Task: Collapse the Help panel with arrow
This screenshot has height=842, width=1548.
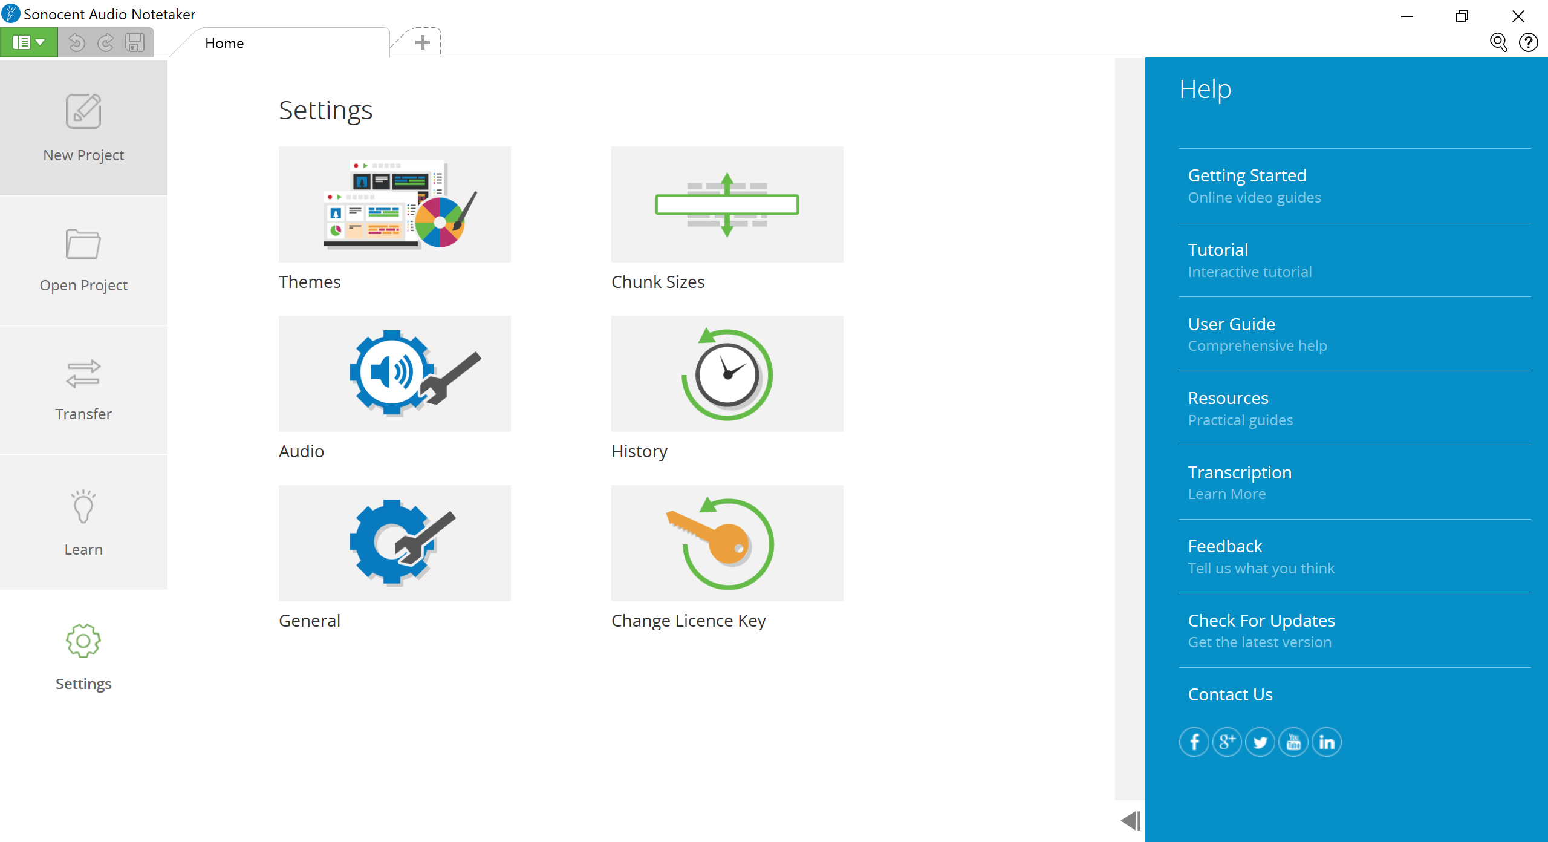Action: (1130, 821)
